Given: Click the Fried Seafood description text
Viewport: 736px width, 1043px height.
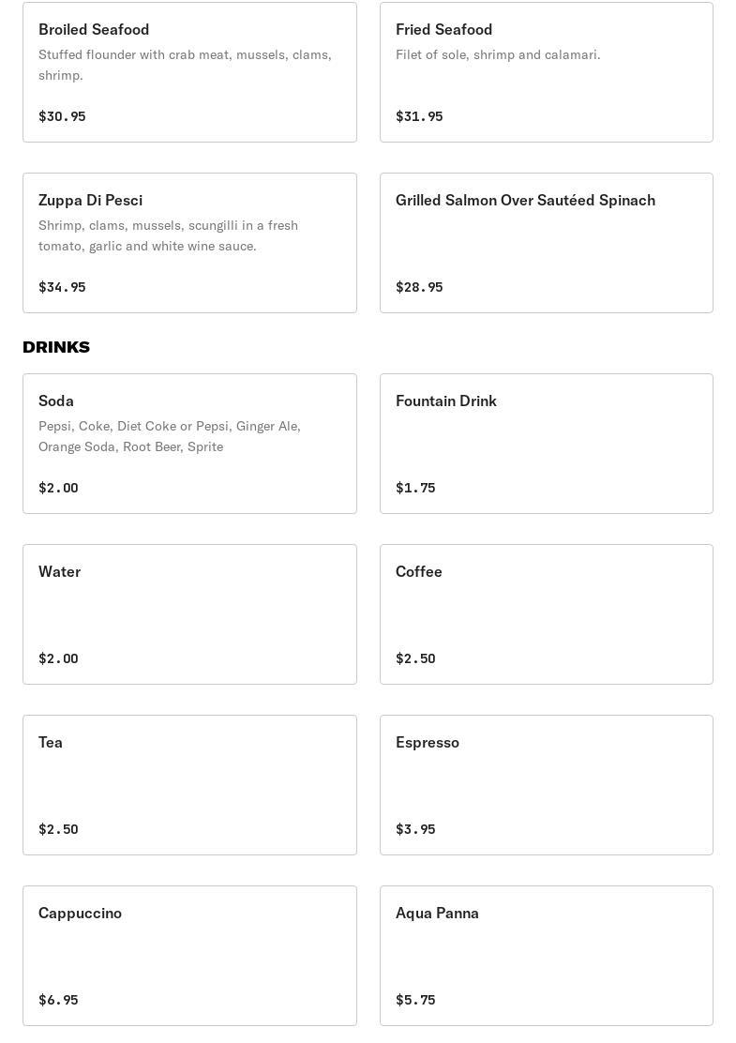Looking at the screenshot, I should click(x=498, y=54).
